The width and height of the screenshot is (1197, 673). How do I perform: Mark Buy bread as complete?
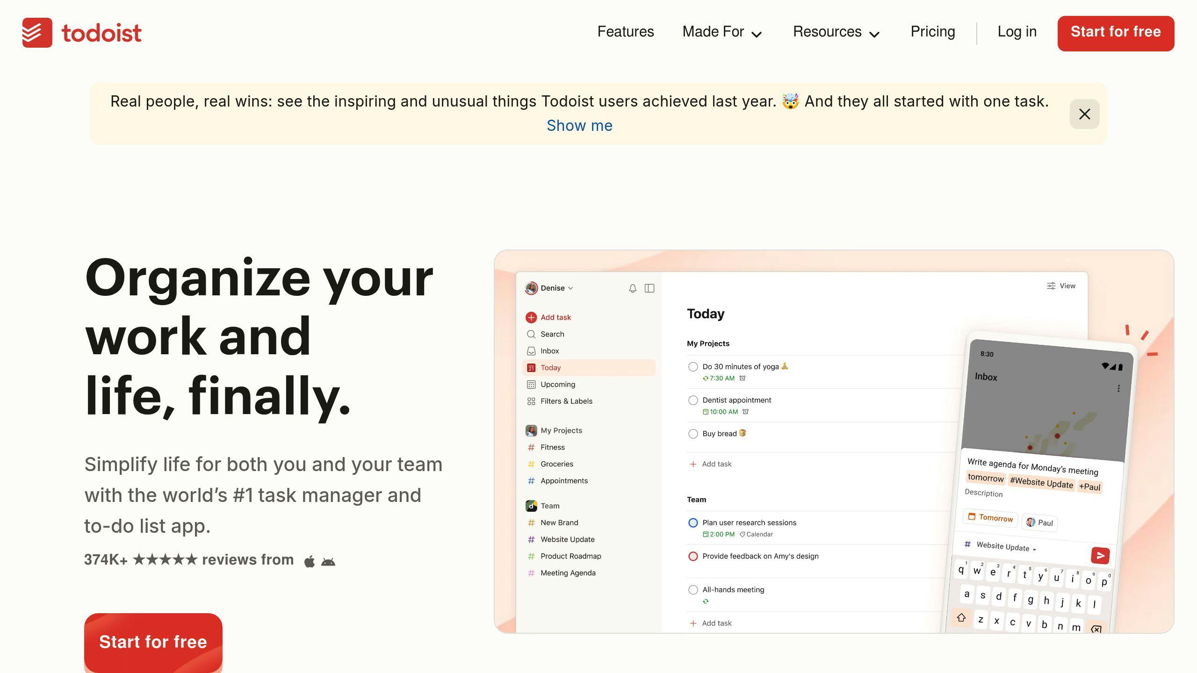pos(693,433)
